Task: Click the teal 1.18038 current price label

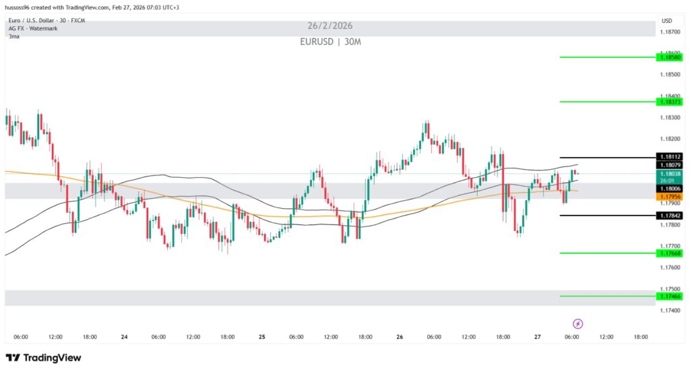Action: click(x=671, y=173)
